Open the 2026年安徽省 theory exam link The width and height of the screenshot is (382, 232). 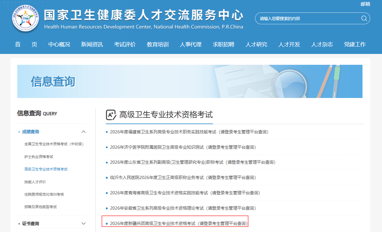[x=183, y=208]
